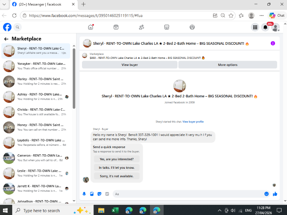Bookmark this page with the star icon
This screenshot has height=215, width=287.
(x=231, y=16)
